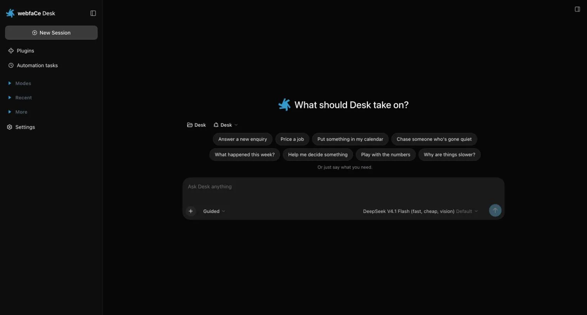Collapse the left sidebar panel icon
The image size is (587, 315).
(93, 13)
